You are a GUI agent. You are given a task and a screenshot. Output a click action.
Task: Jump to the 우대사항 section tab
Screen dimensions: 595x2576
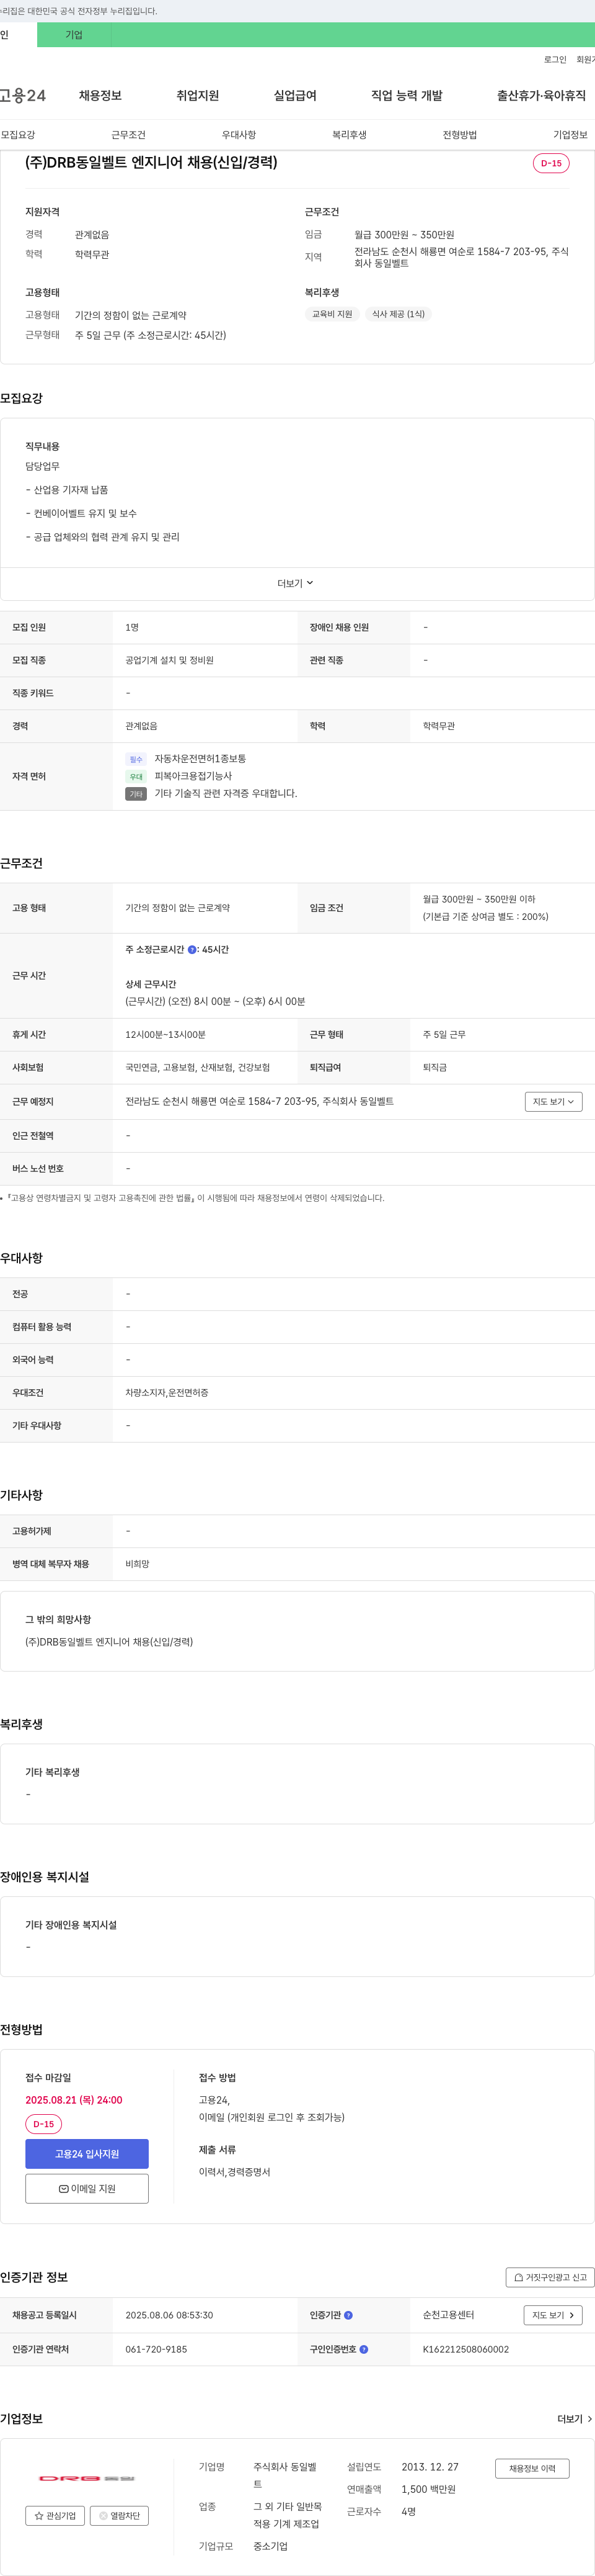click(239, 135)
